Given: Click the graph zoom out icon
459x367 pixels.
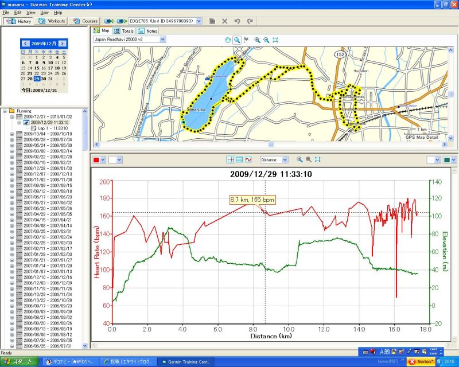Looking at the screenshot, I should (309, 159).
